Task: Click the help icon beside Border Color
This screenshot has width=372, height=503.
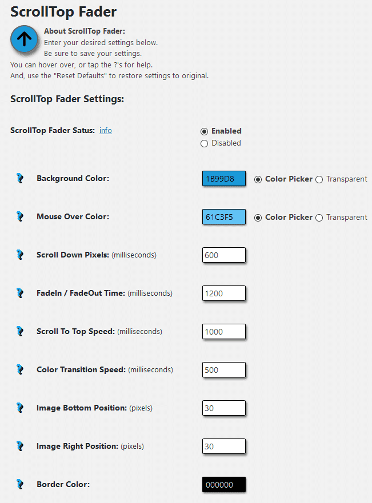Action: click(20, 484)
